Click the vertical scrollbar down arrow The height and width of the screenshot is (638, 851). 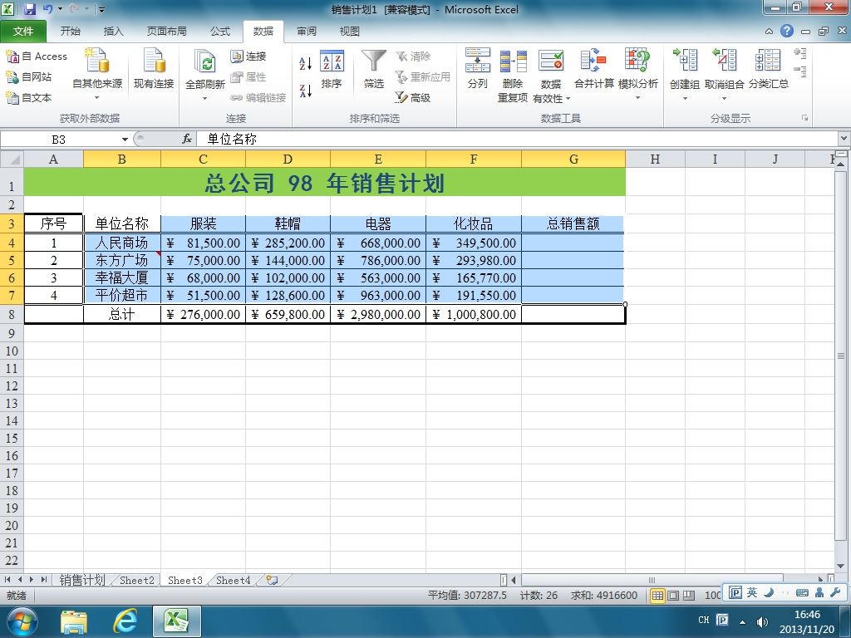[841, 566]
